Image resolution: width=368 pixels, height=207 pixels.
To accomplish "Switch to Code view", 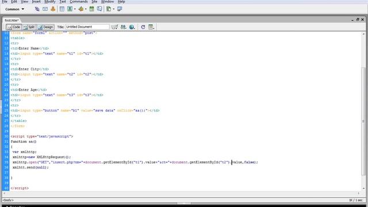I will point(14,27).
